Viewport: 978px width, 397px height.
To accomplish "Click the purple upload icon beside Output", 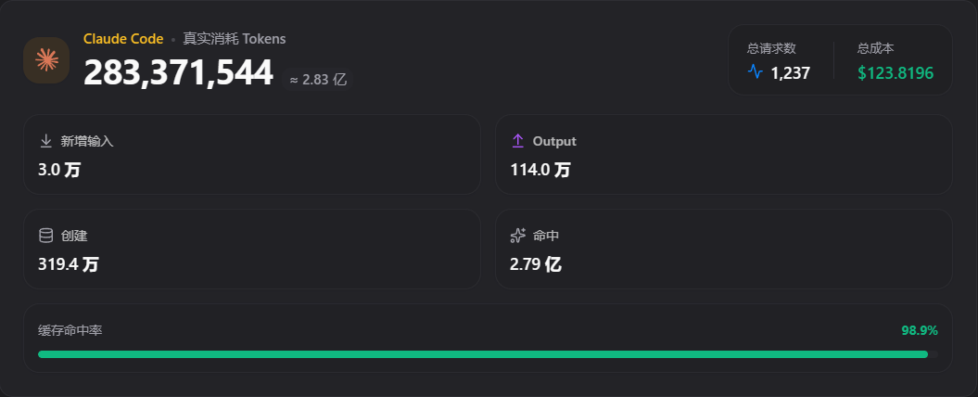I will click(x=517, y=141).
